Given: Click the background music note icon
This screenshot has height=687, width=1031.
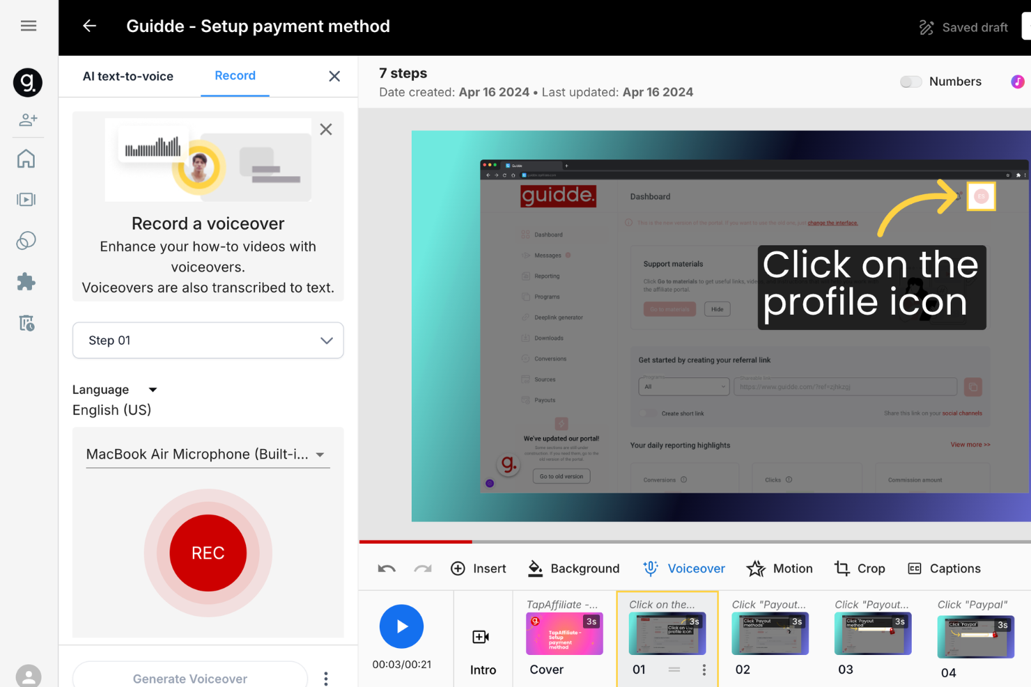Looking at the screenshot, I should click(1018, 81).
